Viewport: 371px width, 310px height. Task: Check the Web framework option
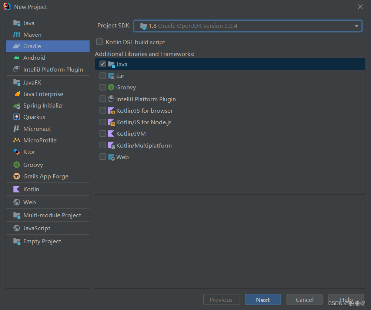pyautogui.click(x=103, y=156)
